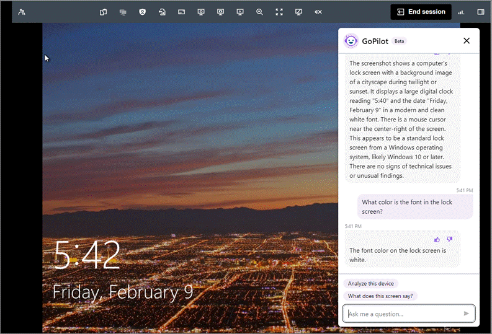Enter full screen with the arrows icon
The width and height of the screenshot is (492, 334).
(279, 12)
